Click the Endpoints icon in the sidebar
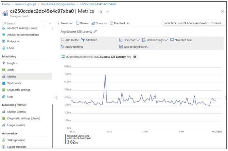Image resolution: width=228 pixels, height=151 pixels. point(4,41)
